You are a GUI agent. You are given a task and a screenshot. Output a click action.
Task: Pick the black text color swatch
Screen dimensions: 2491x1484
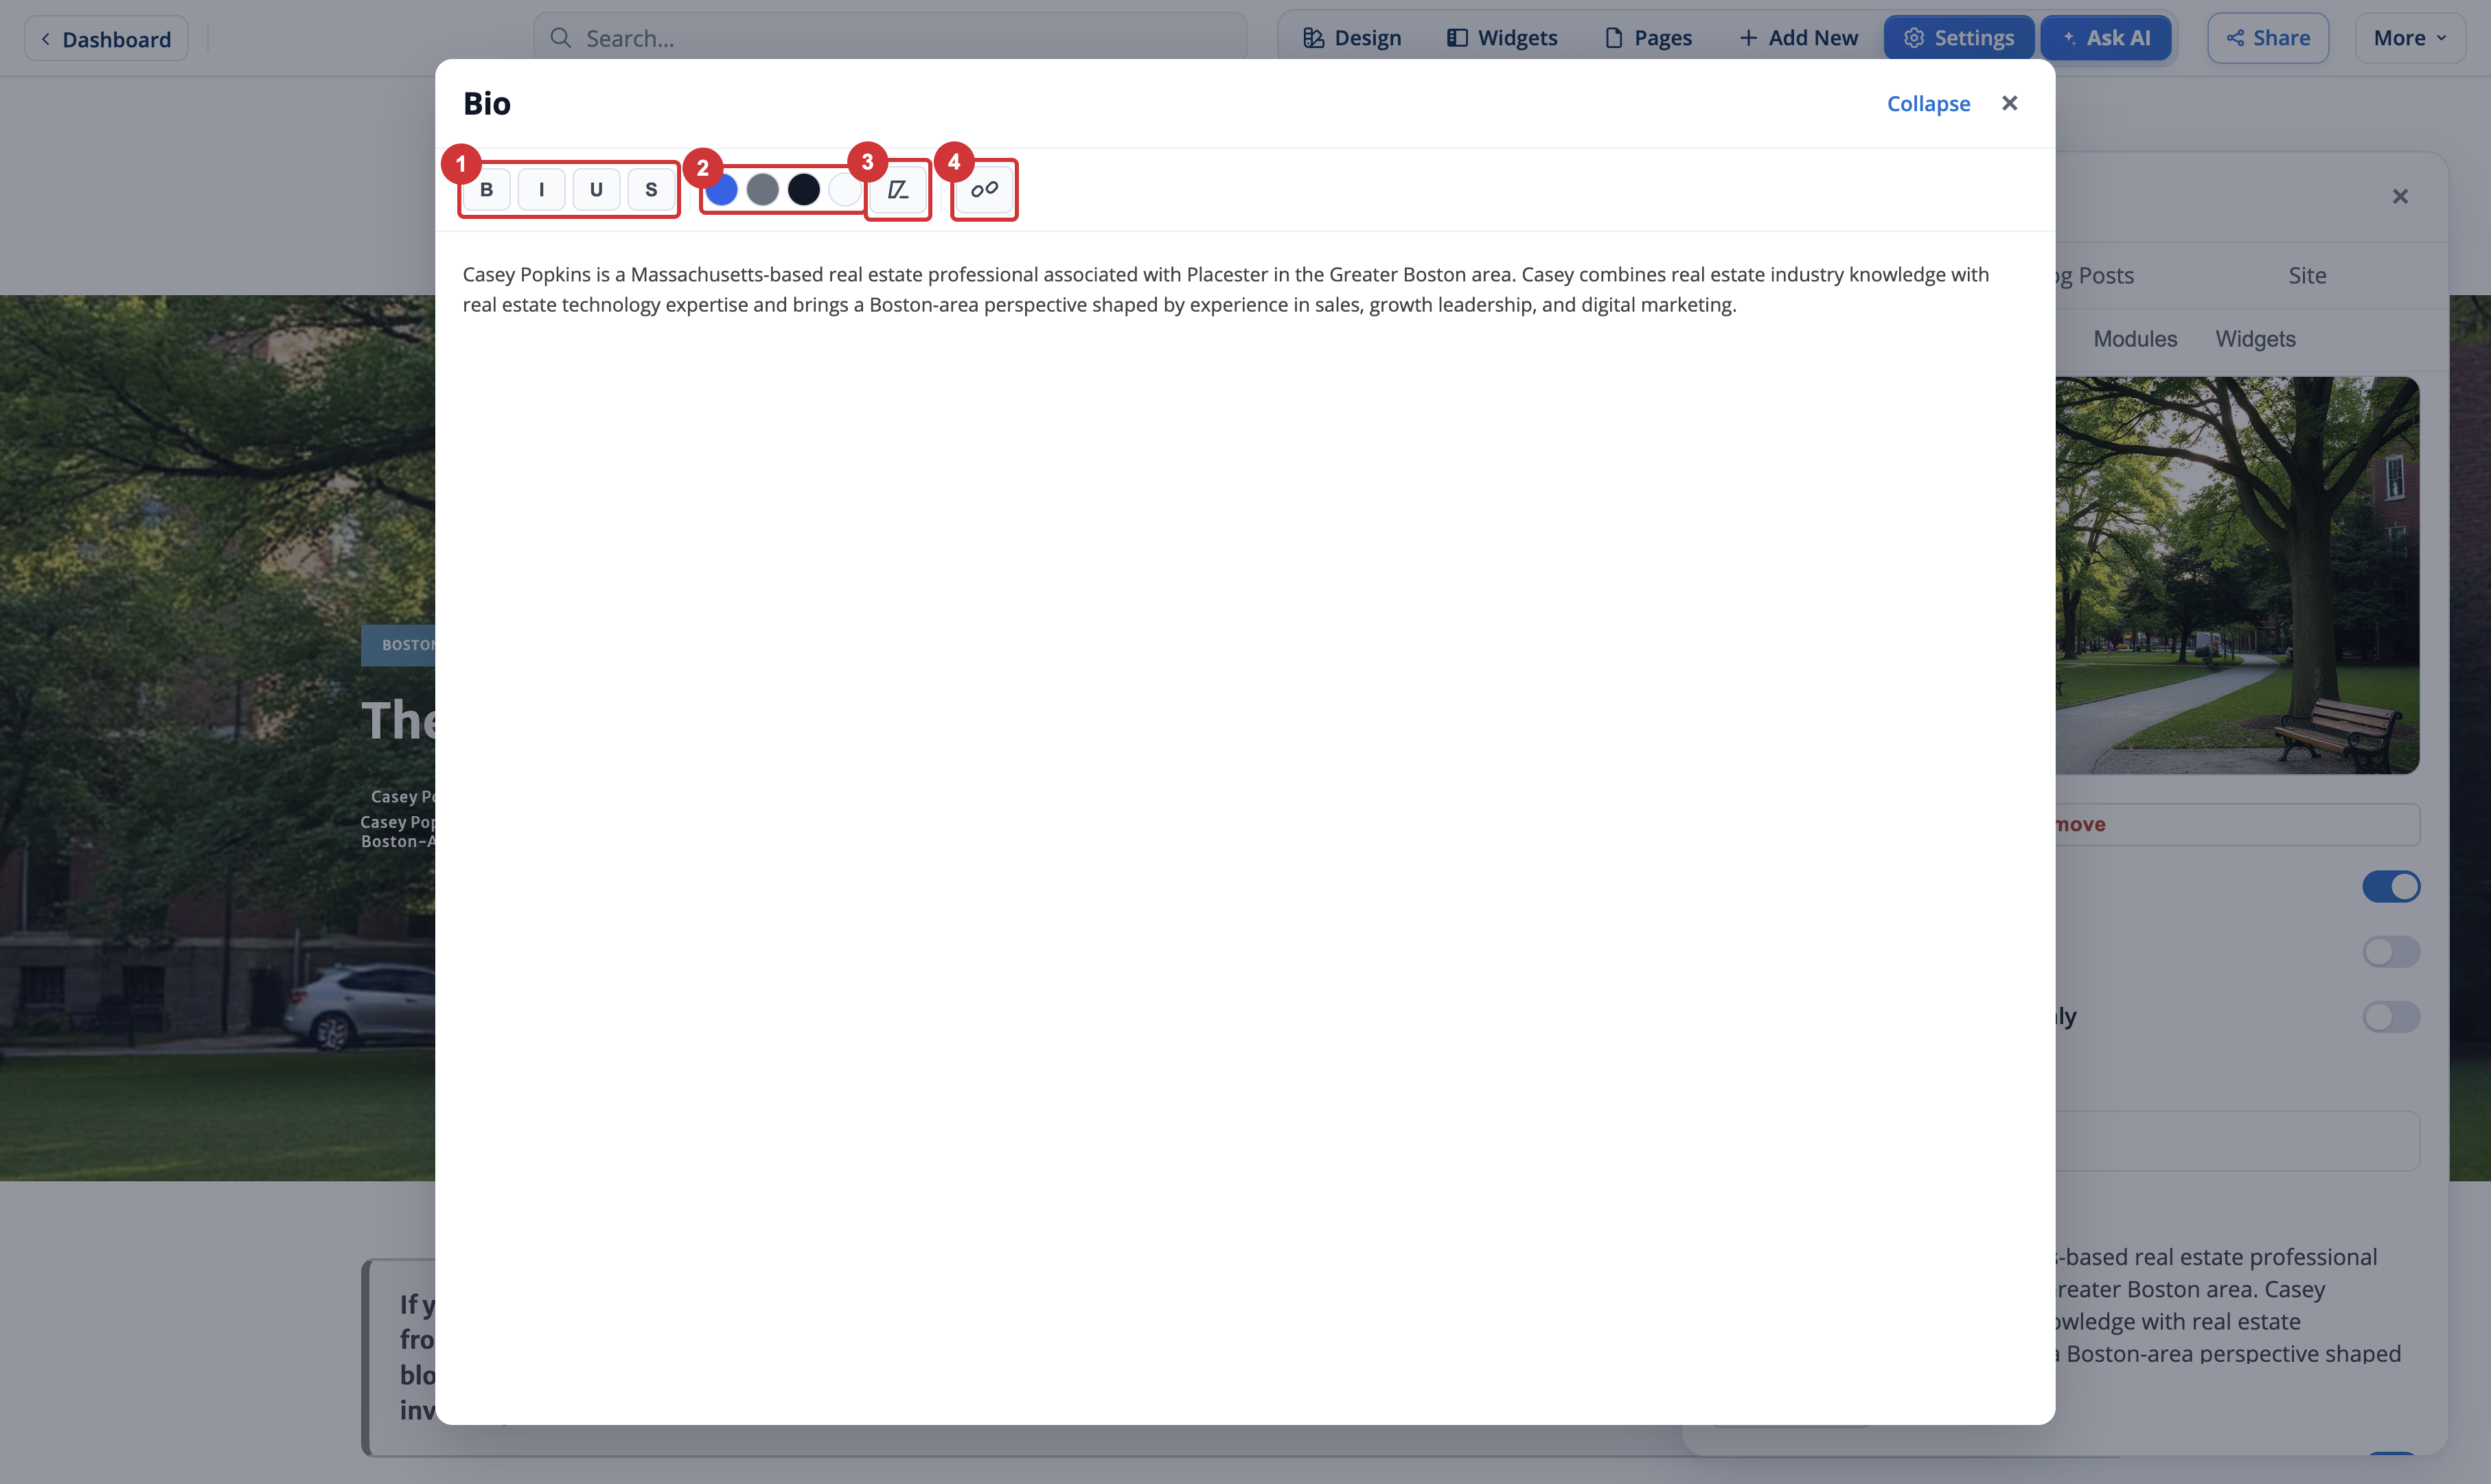(803, 190)
